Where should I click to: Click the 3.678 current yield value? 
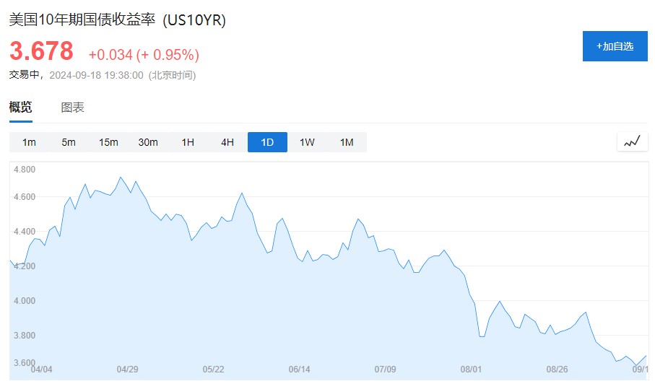[x=41, y=52]
